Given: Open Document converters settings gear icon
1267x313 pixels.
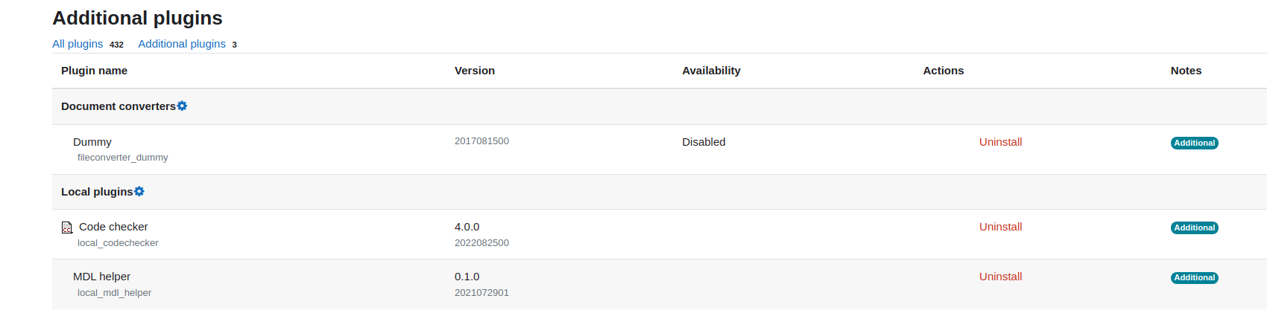Looking at the screenshot, I should click(182, 106).
